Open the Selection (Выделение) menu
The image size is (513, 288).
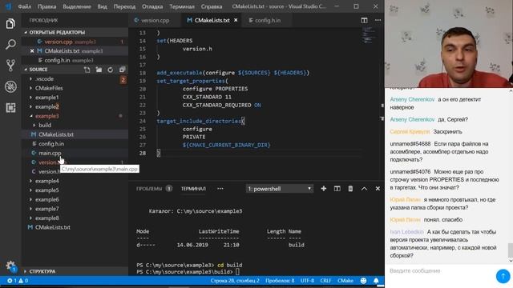(x=77, y=6)
